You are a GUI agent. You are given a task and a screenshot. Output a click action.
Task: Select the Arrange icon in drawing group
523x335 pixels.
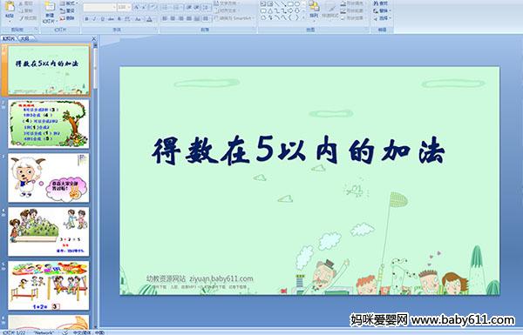pyautogui.click(x=314, y=7)
